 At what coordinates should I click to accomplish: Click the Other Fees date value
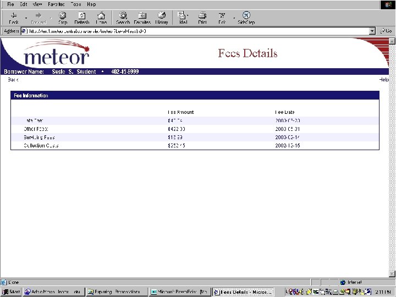point(288,129)
